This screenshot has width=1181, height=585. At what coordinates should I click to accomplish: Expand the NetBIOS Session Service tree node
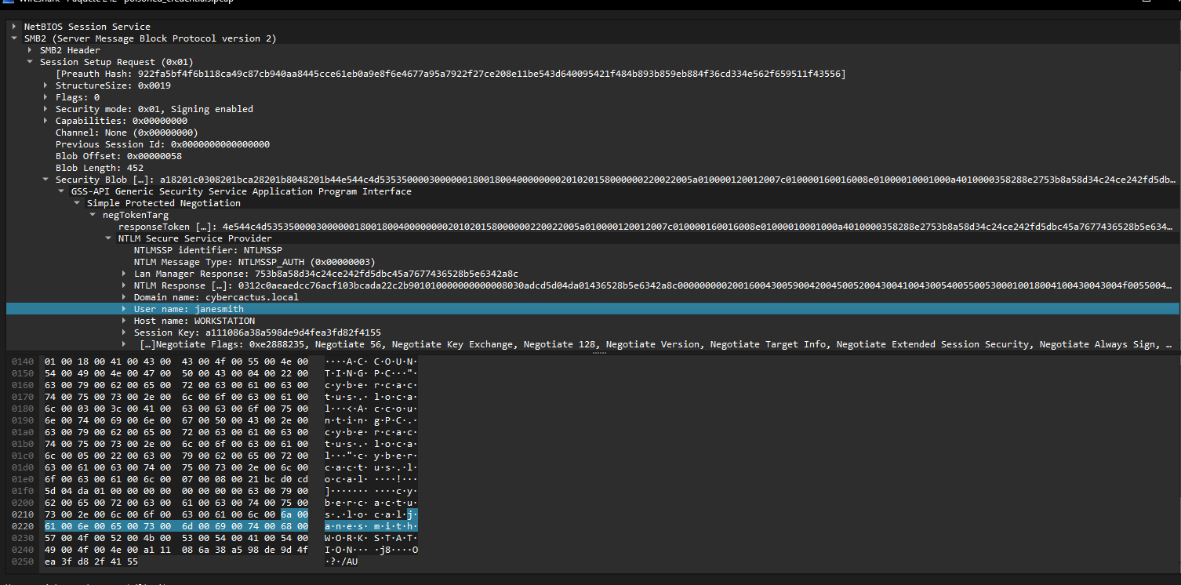pyautogui.click(x=14, y=27)
